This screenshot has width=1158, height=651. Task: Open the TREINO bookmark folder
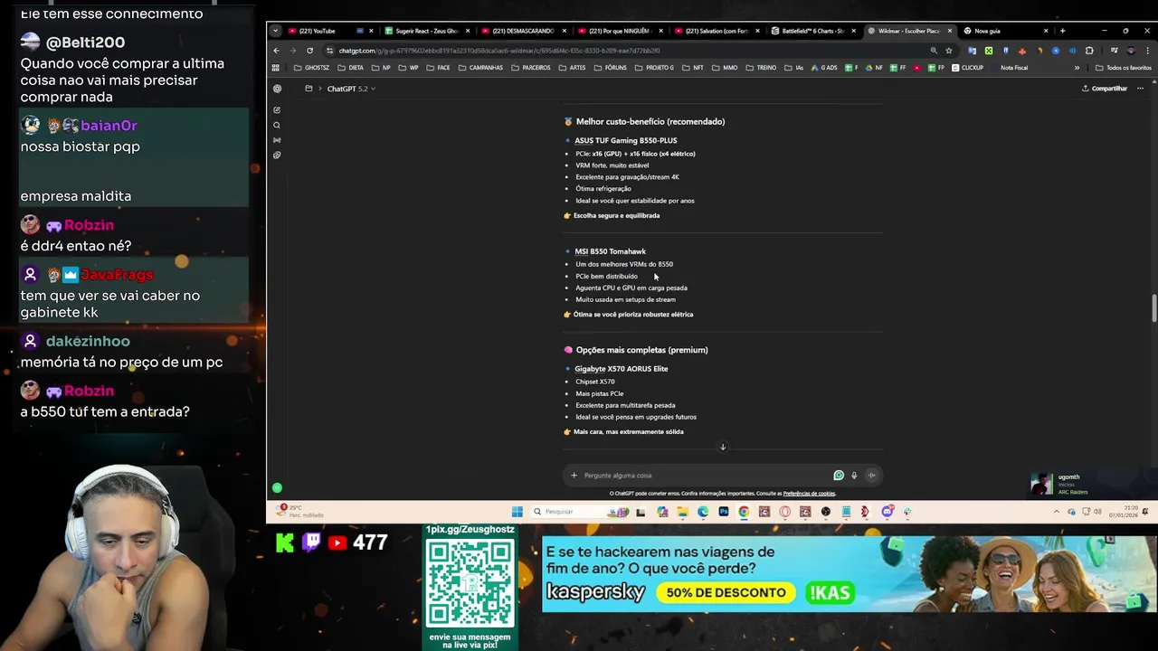761,68
